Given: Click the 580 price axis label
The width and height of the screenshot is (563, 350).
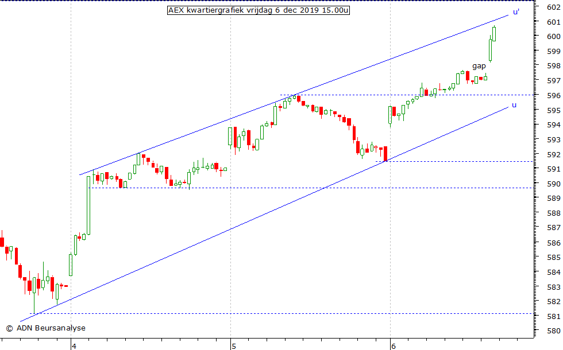Looking at the screenshot, I should [553, 331].
